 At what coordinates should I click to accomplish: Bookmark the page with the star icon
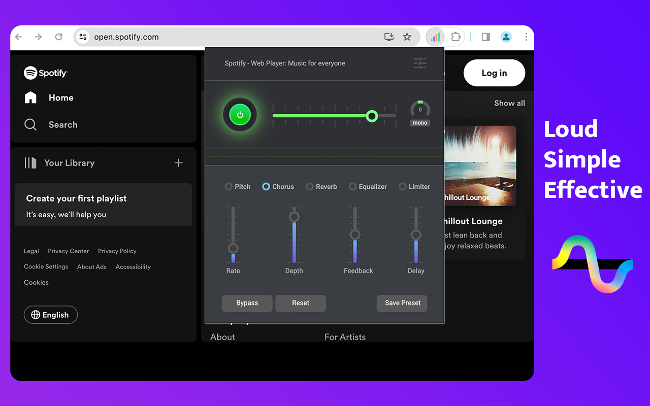coord(407,37)
